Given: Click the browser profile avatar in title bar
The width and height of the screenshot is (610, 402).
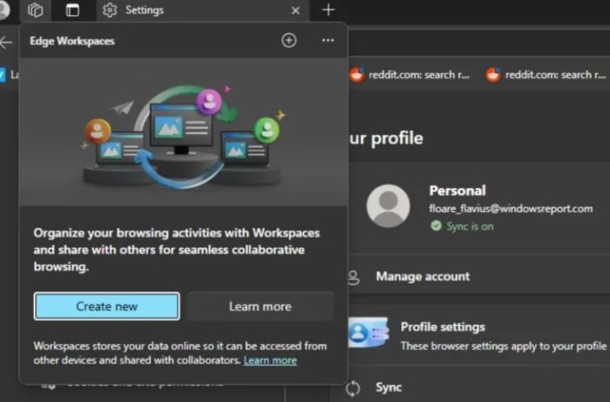Looking at the screenshot, I should [3, 9].
